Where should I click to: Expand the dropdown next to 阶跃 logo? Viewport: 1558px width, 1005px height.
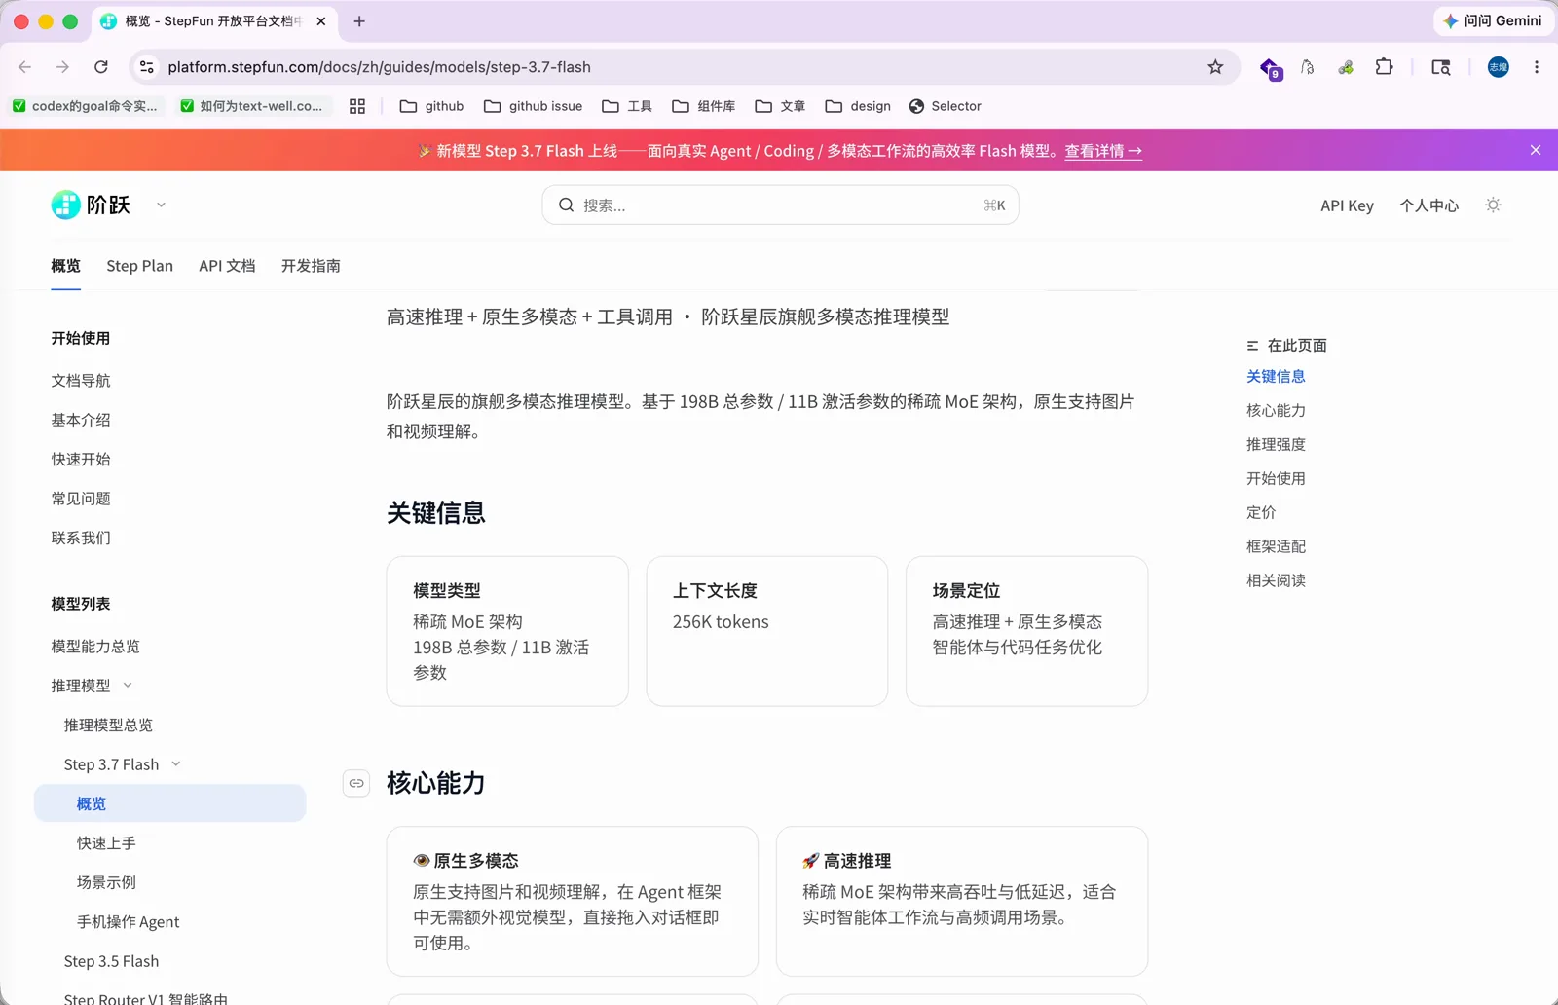(161, 205)
